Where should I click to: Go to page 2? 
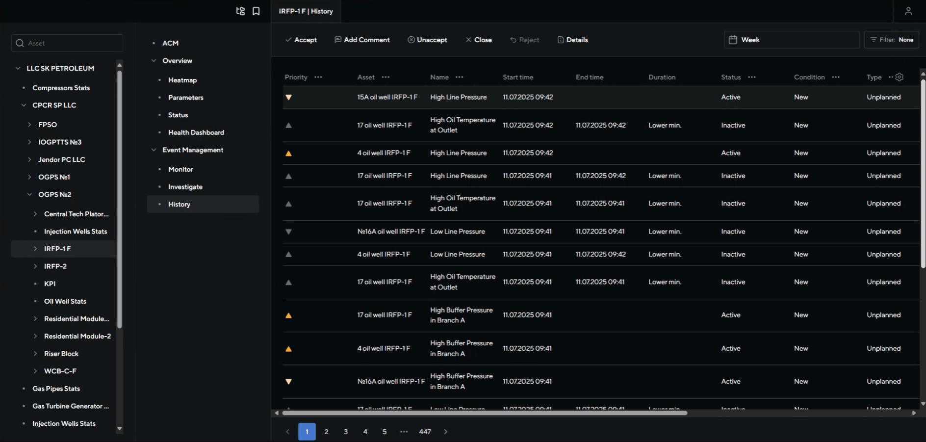(326, 432)
